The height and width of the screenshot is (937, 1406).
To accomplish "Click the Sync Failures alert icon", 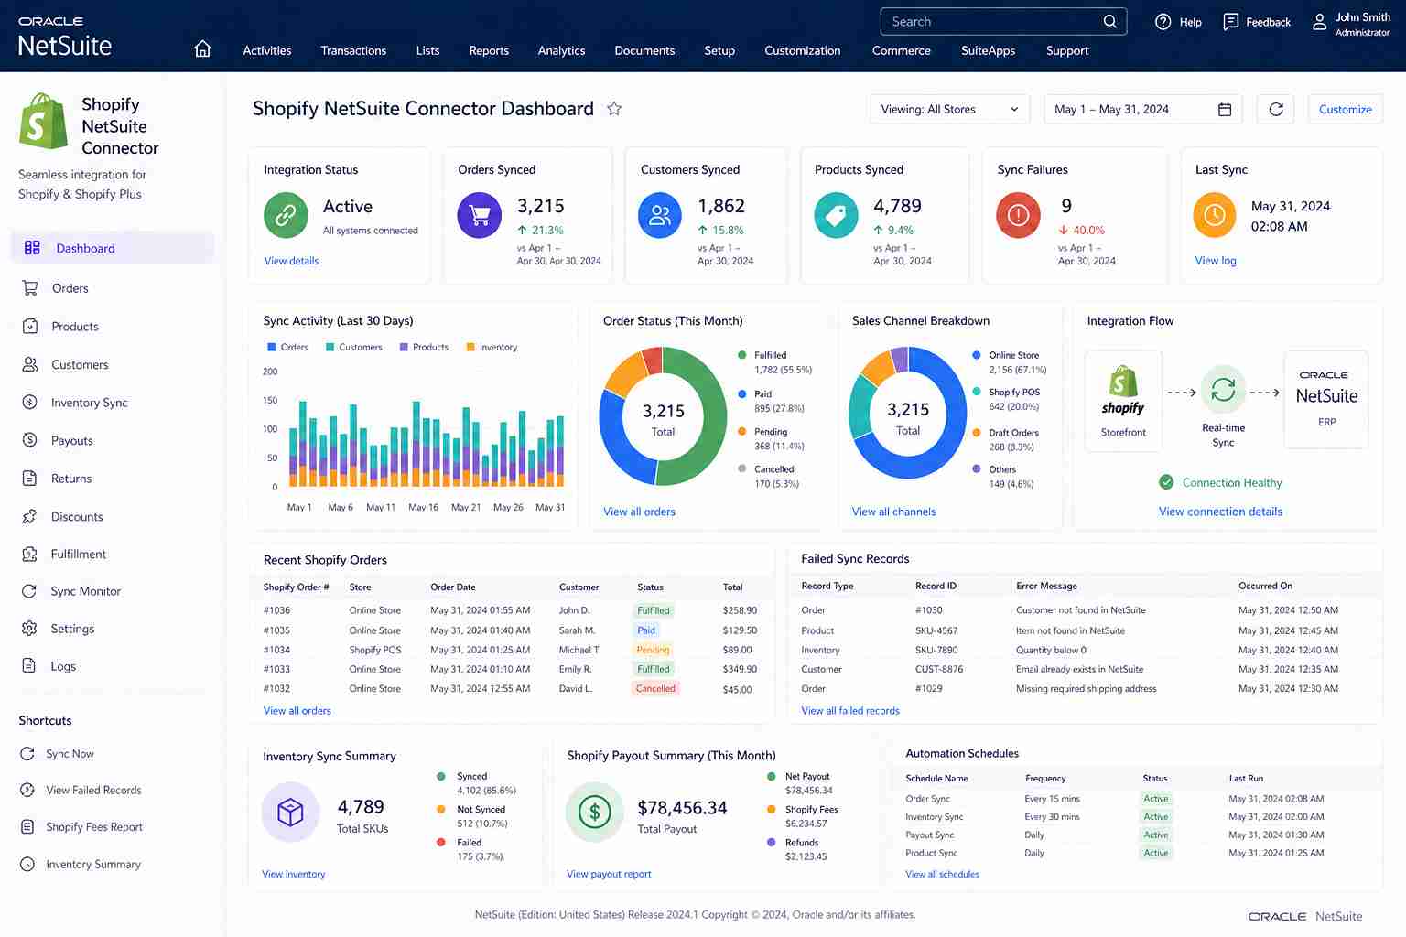I will [1018, 215].
